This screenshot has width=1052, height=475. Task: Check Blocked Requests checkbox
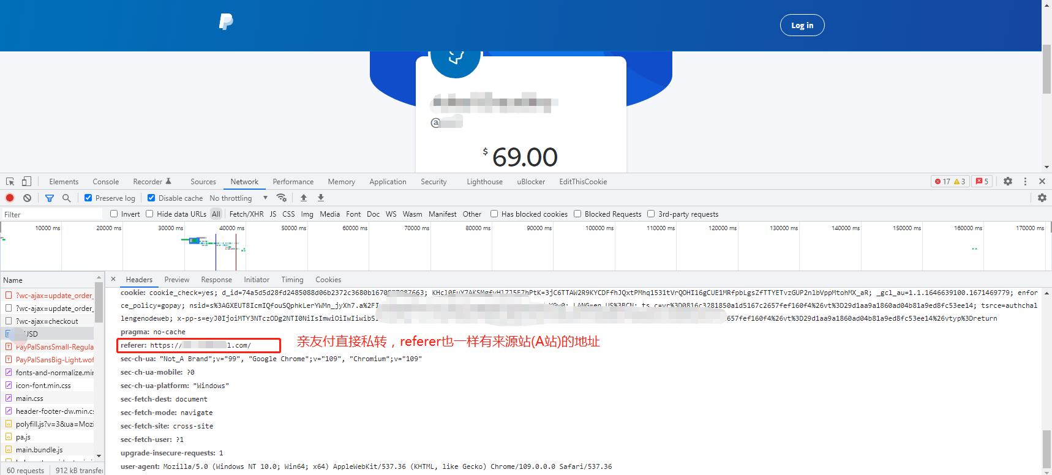click(x=577, y=214)
